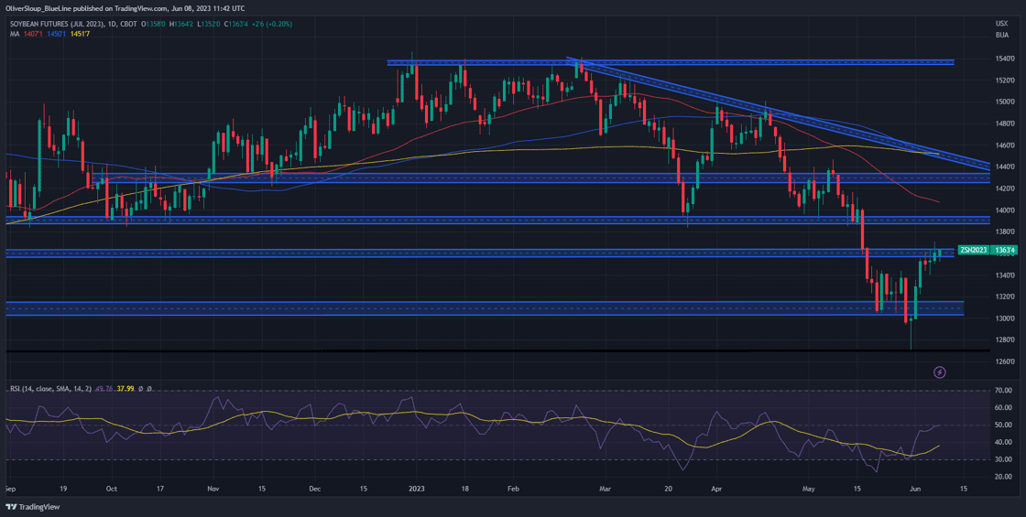Select the red MA value 1407'1
This screenshot has width=1026, height=517.
[34, 33]
